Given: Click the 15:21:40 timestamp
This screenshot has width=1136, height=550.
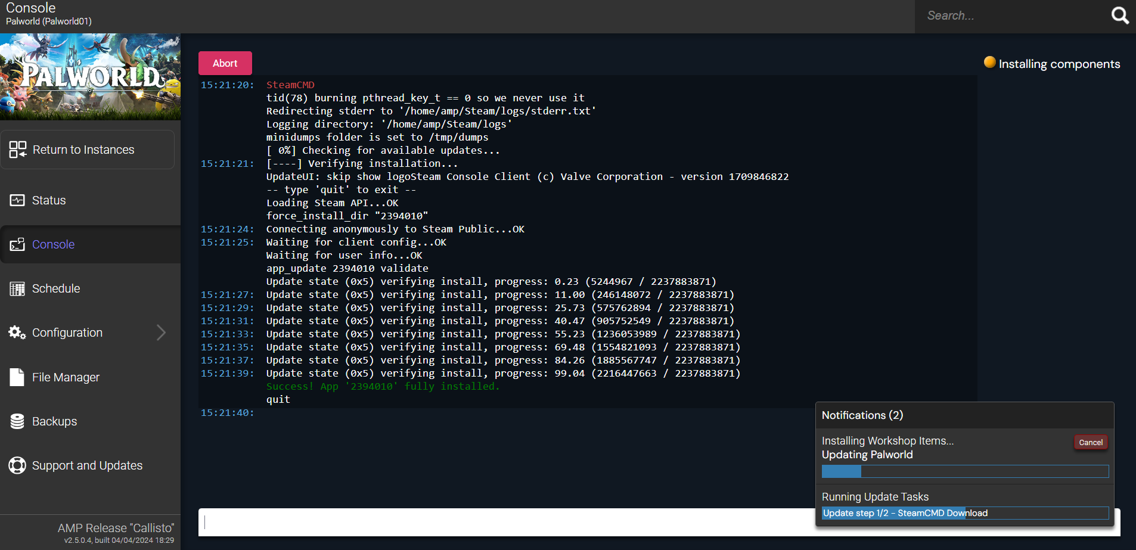Looking at the screenshot, I should pos(227,412).
